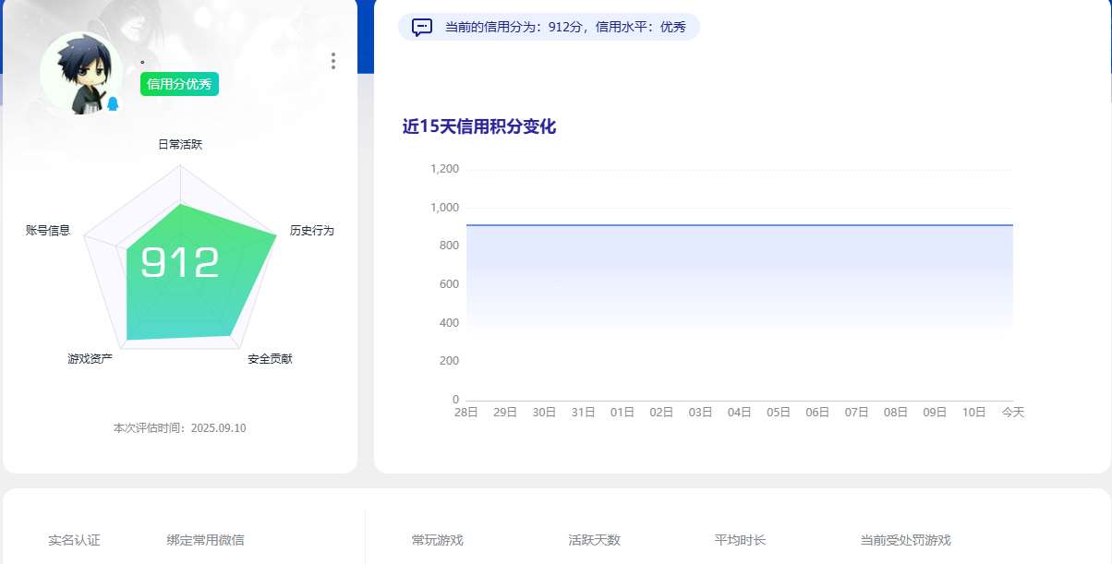Click the 近15天信用积分变化 chart title
Viewport: 1112px width, 564px height.
[478, 126]
